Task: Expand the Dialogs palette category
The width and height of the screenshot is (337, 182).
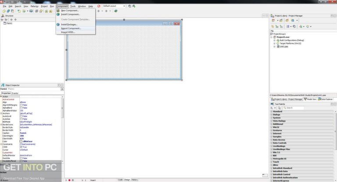Action: point(272,115)
